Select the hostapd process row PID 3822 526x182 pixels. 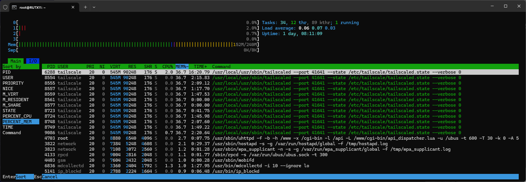(175, 144)
